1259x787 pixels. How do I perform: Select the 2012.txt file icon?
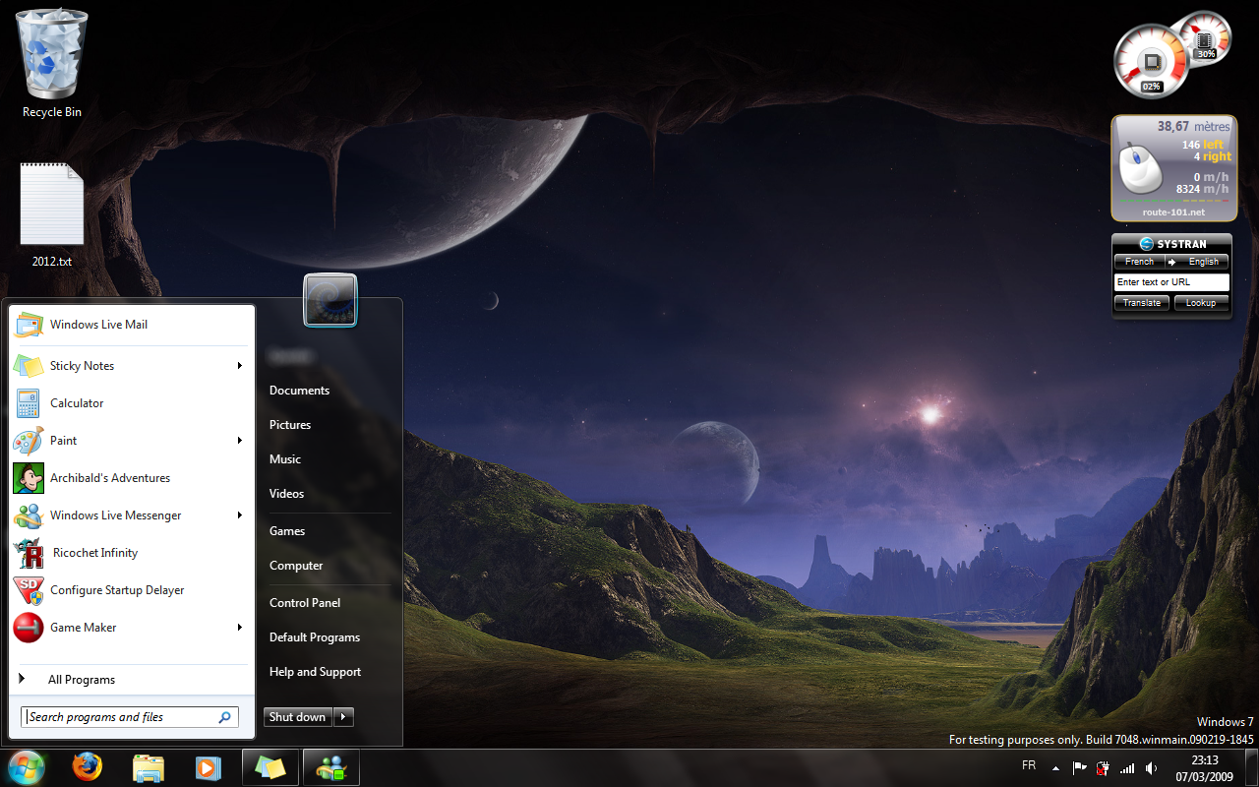pos(51,204)
